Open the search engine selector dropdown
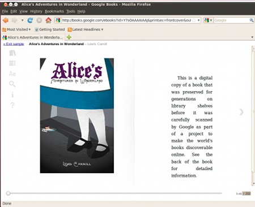 coord(209,20)
